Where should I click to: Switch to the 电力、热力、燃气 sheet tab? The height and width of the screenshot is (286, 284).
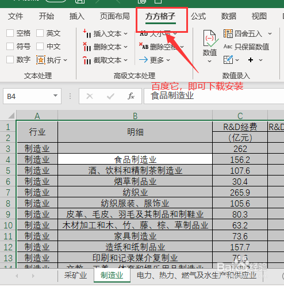coord(197,276)
